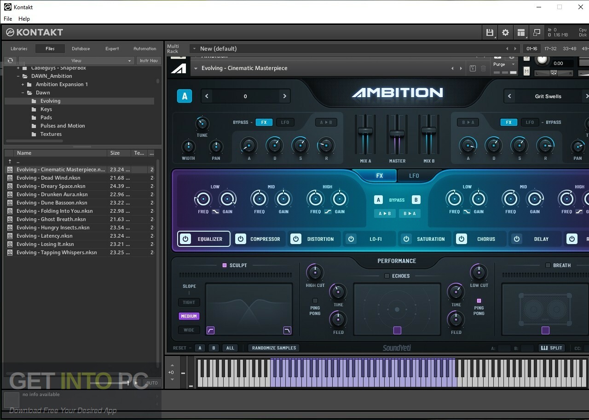This screenshot has height=420, width=589.
Task: Toggle the Chorus power icon
Action: [x=462, y=239]
